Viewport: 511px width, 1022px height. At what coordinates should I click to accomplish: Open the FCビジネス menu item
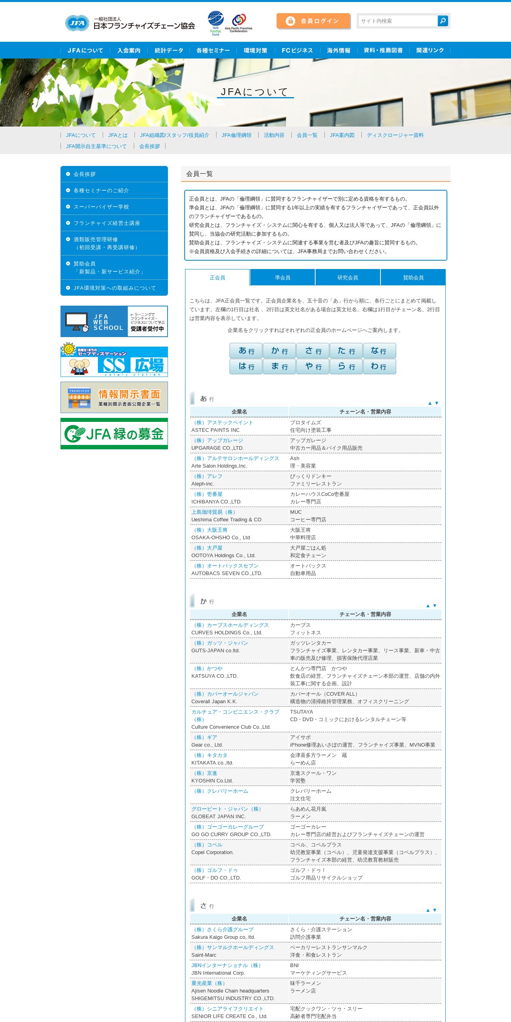[297, 51]
